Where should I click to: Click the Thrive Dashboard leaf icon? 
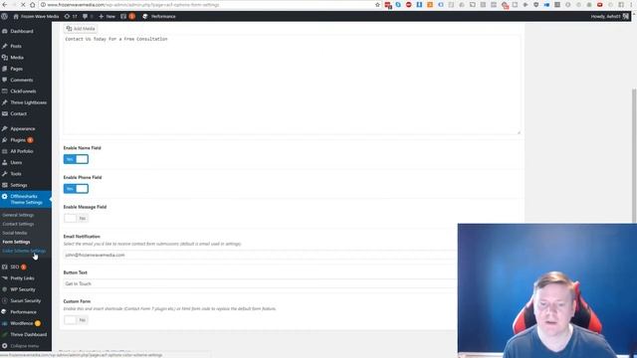4,335
